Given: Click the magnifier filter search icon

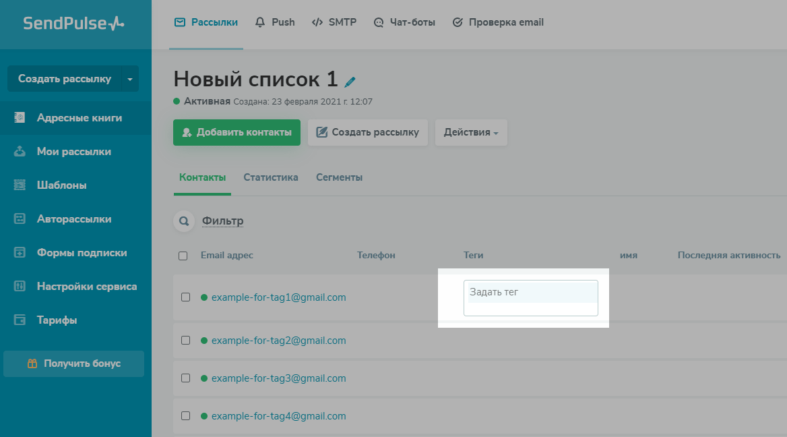Looking at the screenshot, I should click(183, 221).
